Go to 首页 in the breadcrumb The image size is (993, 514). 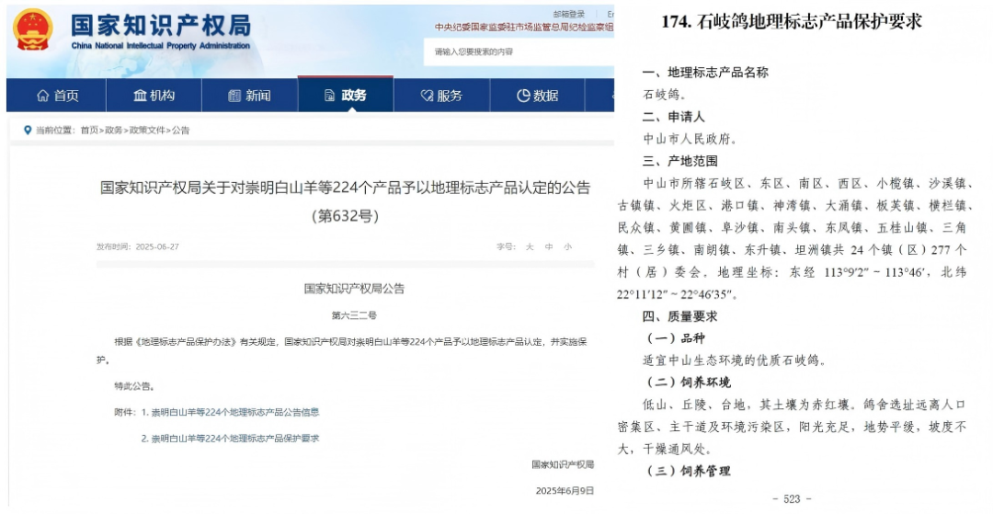click(89, 130)
